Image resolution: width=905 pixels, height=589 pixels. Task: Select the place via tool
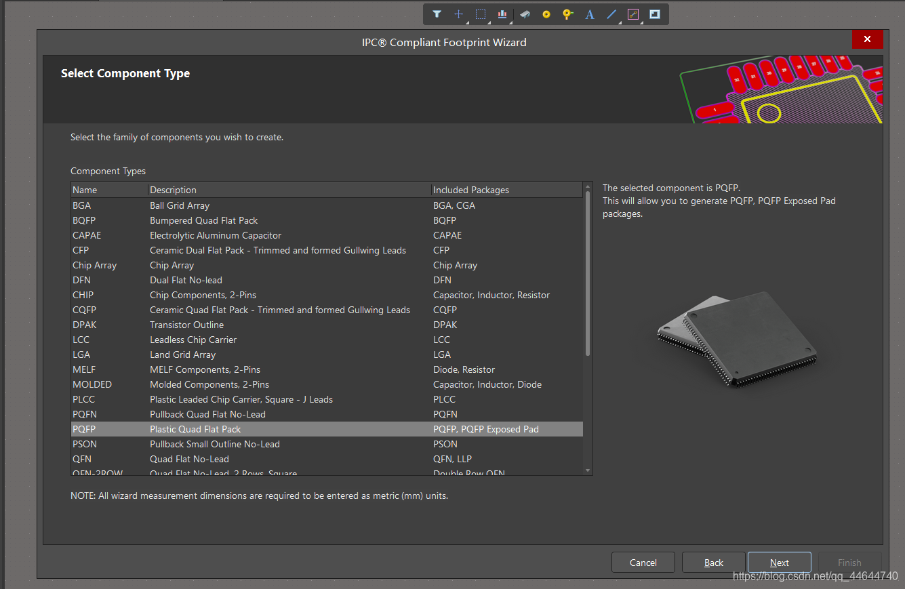coord(568,14)
